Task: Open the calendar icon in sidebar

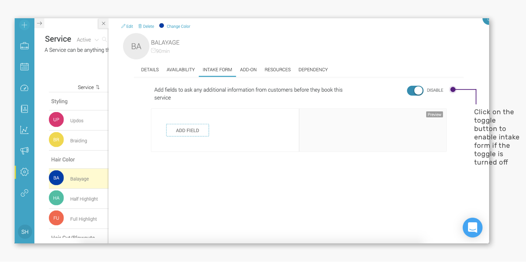Action: tap(24, 67)
